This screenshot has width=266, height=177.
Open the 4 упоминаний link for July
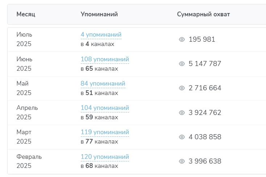point(101,35)
